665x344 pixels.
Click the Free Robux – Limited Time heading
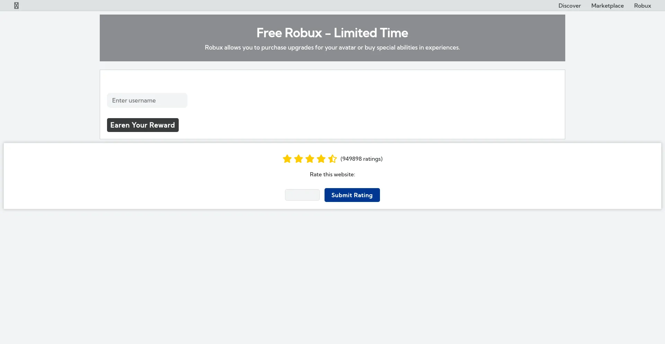coord(332,33)
